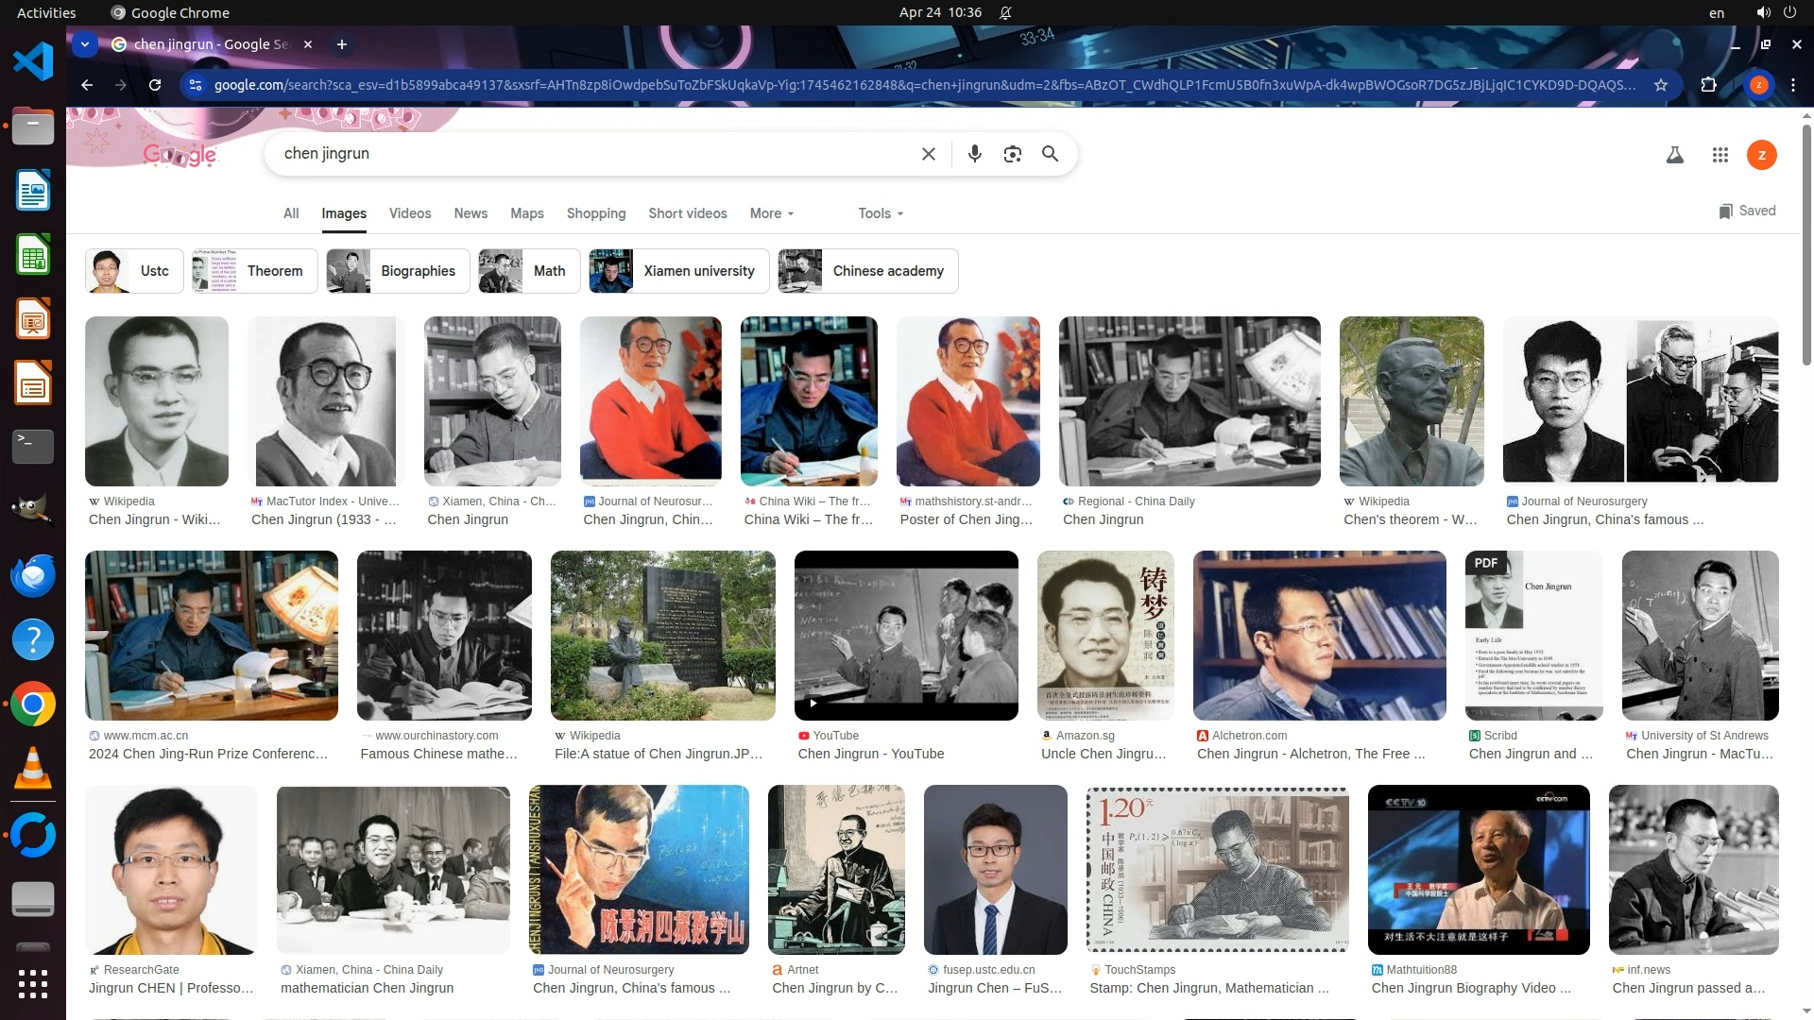Reload the current page
Image resolution: width=1814 pixels, height=1020 pixels.
pos(155,85)
